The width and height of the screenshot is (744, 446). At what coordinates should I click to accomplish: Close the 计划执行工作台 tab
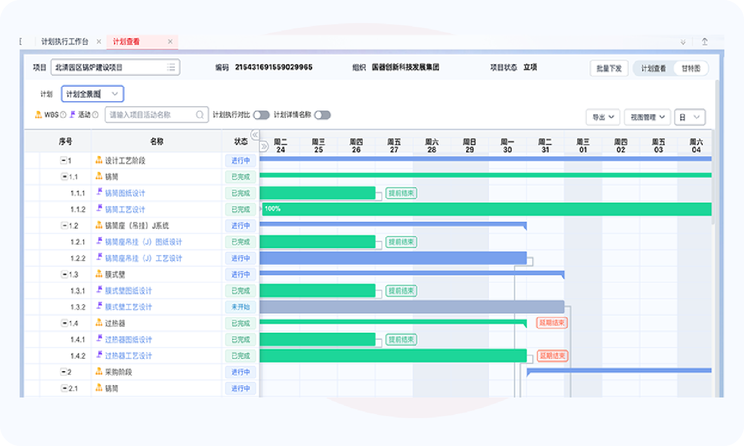pyautogui.click(x=99, y=42)
